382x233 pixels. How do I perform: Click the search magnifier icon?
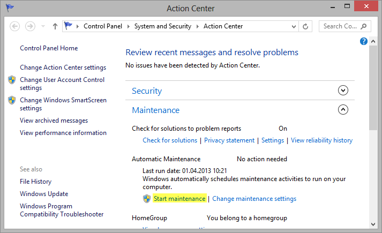coord(363,26)
